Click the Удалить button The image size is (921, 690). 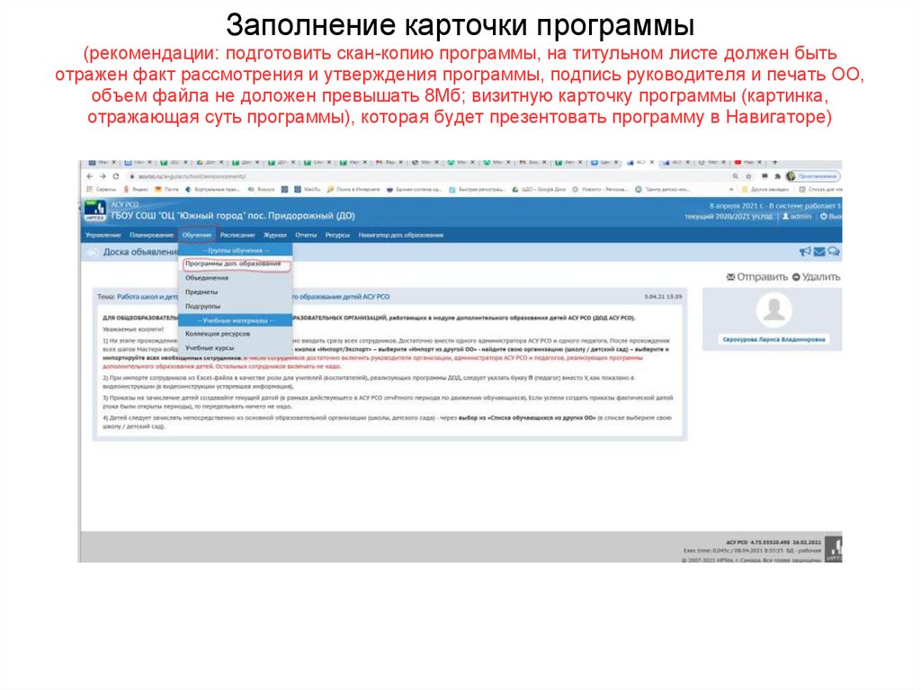pos(818,274)
